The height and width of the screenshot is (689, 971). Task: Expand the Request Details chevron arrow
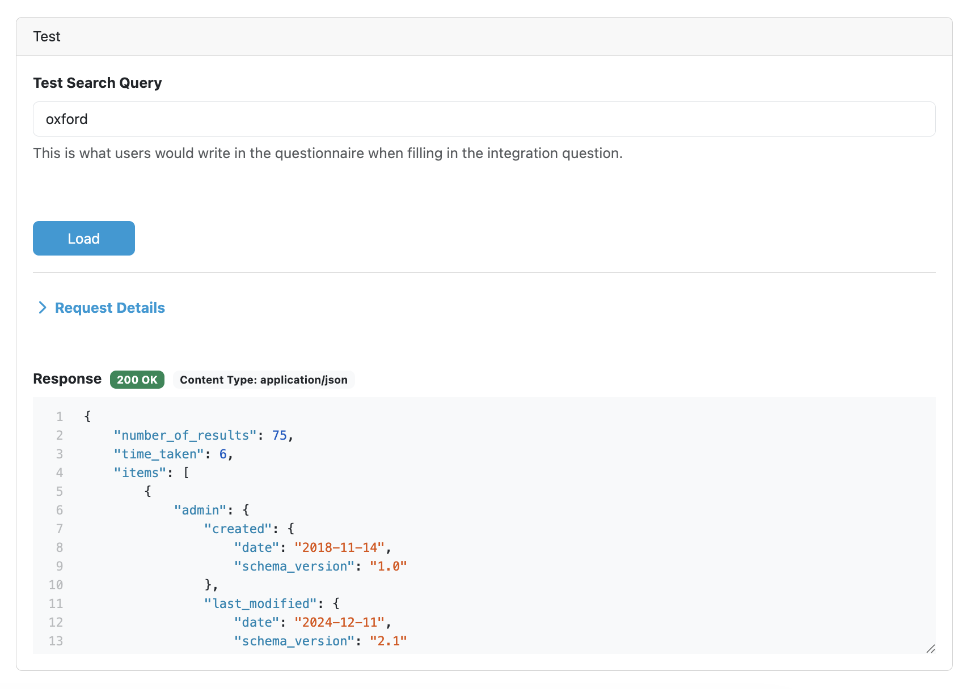[42, 308]
